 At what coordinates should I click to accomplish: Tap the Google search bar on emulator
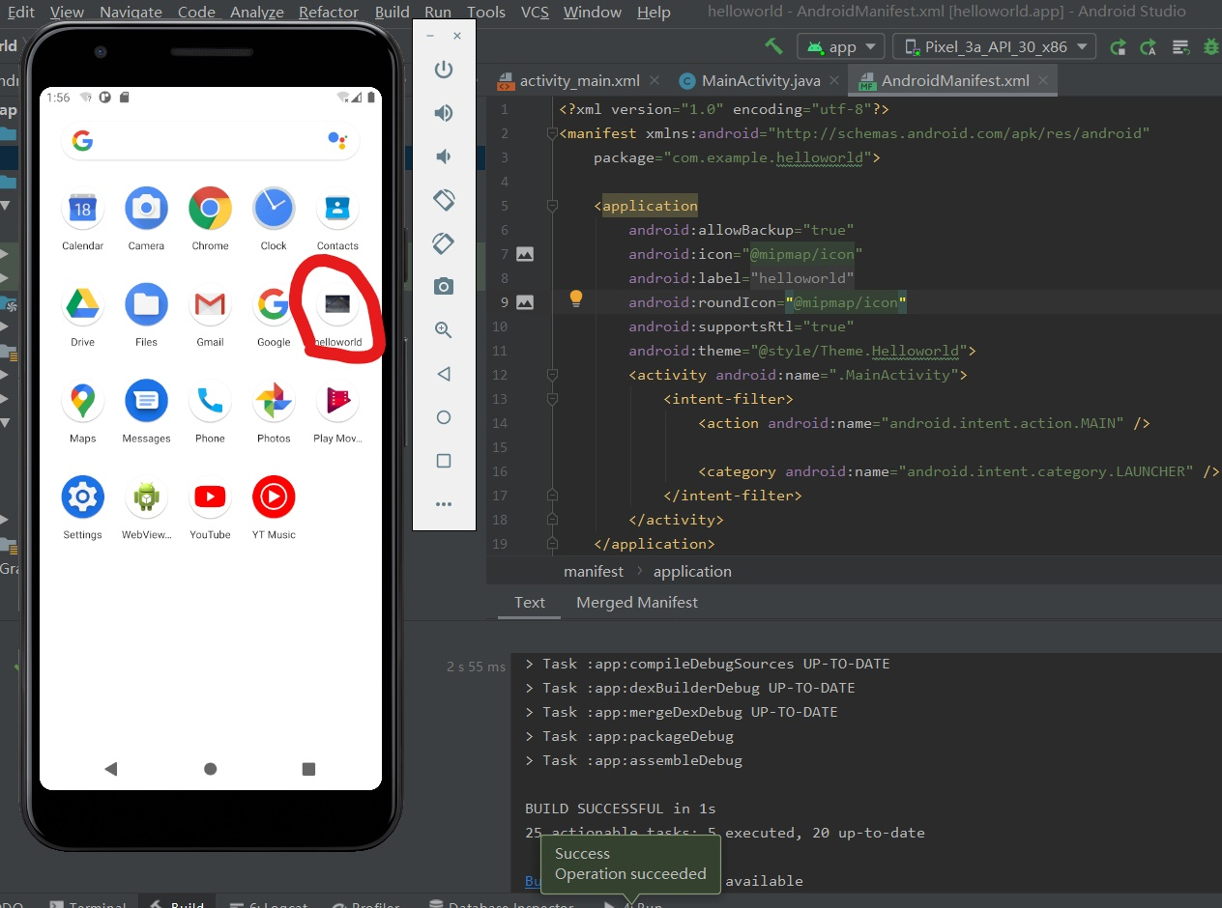point(210,141)
